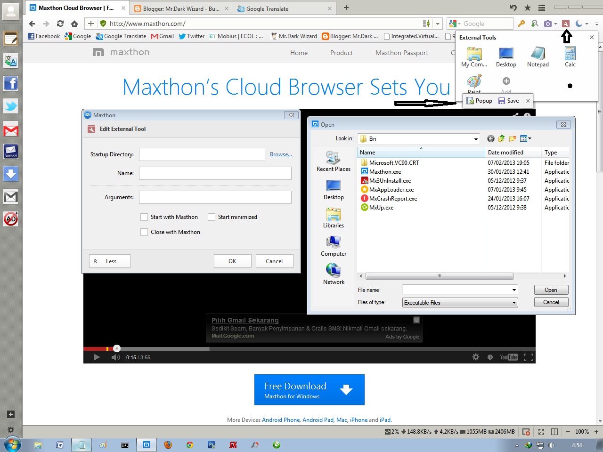Mute the video with the speaker icon
Screen dimensions: 603x452
(x=115, y=357)
